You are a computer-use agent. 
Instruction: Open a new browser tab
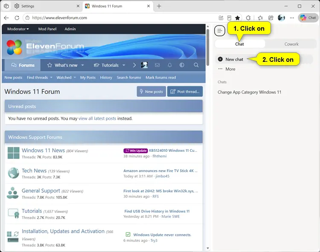[x=159, y=6]
